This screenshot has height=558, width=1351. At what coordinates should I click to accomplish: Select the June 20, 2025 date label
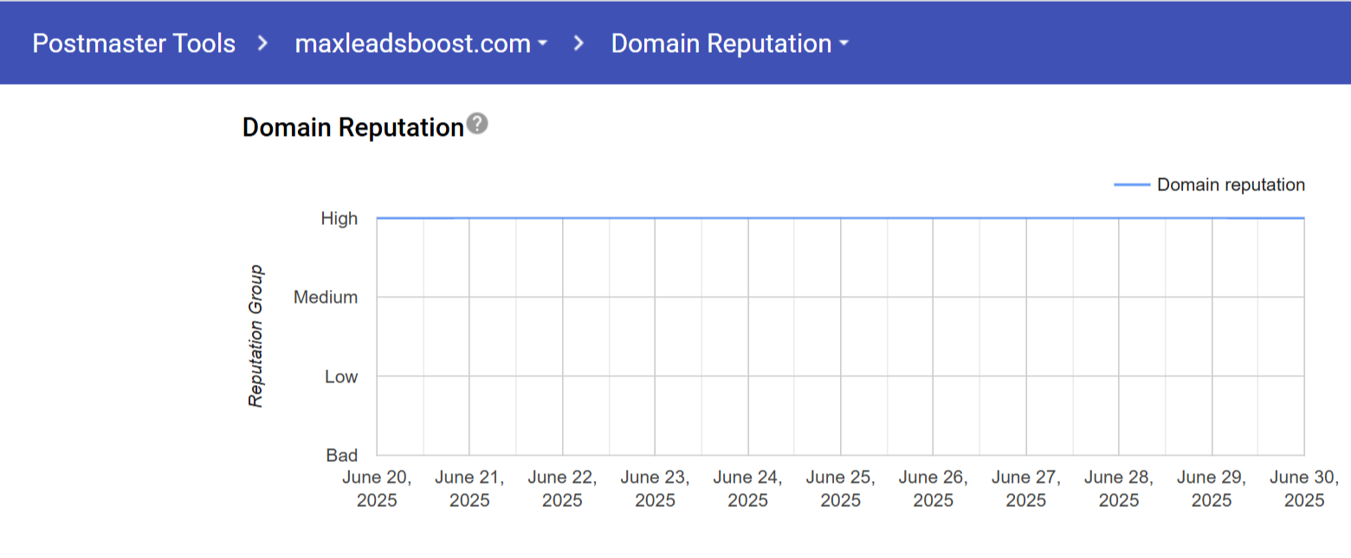tap(377, 489)
